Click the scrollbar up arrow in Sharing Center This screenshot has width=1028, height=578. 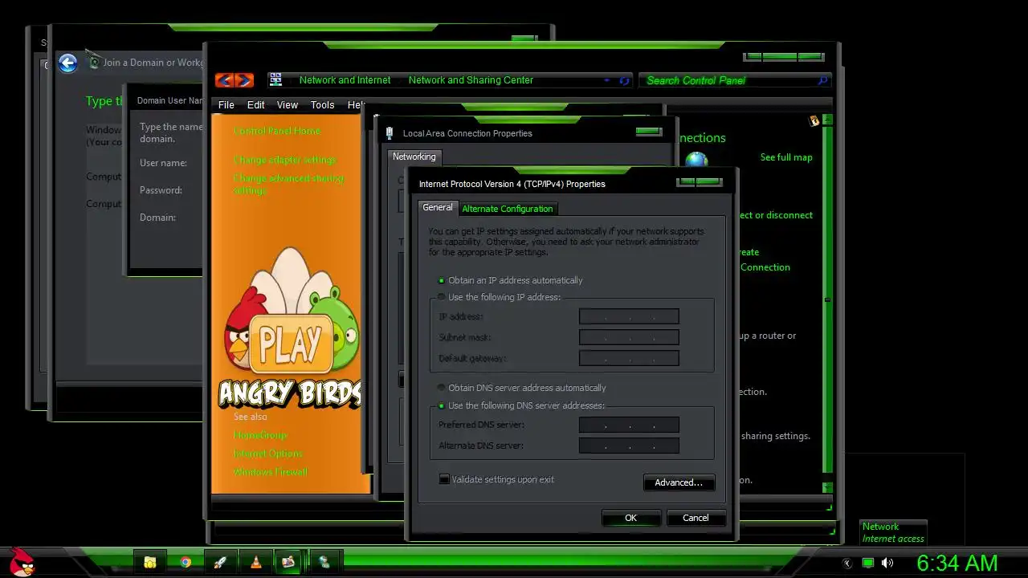(x=827, y=120)
